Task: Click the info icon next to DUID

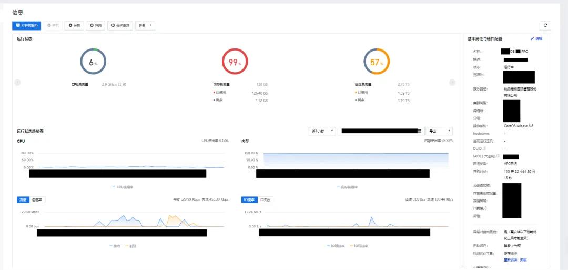Action: coord(484,149)
